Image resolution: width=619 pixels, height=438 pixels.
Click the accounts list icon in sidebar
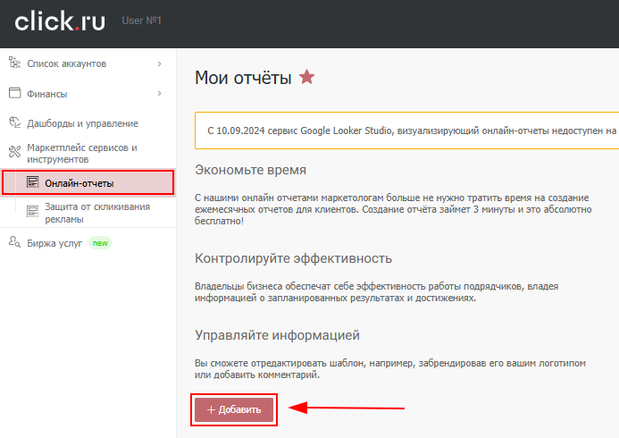click(x=14, y=63)
